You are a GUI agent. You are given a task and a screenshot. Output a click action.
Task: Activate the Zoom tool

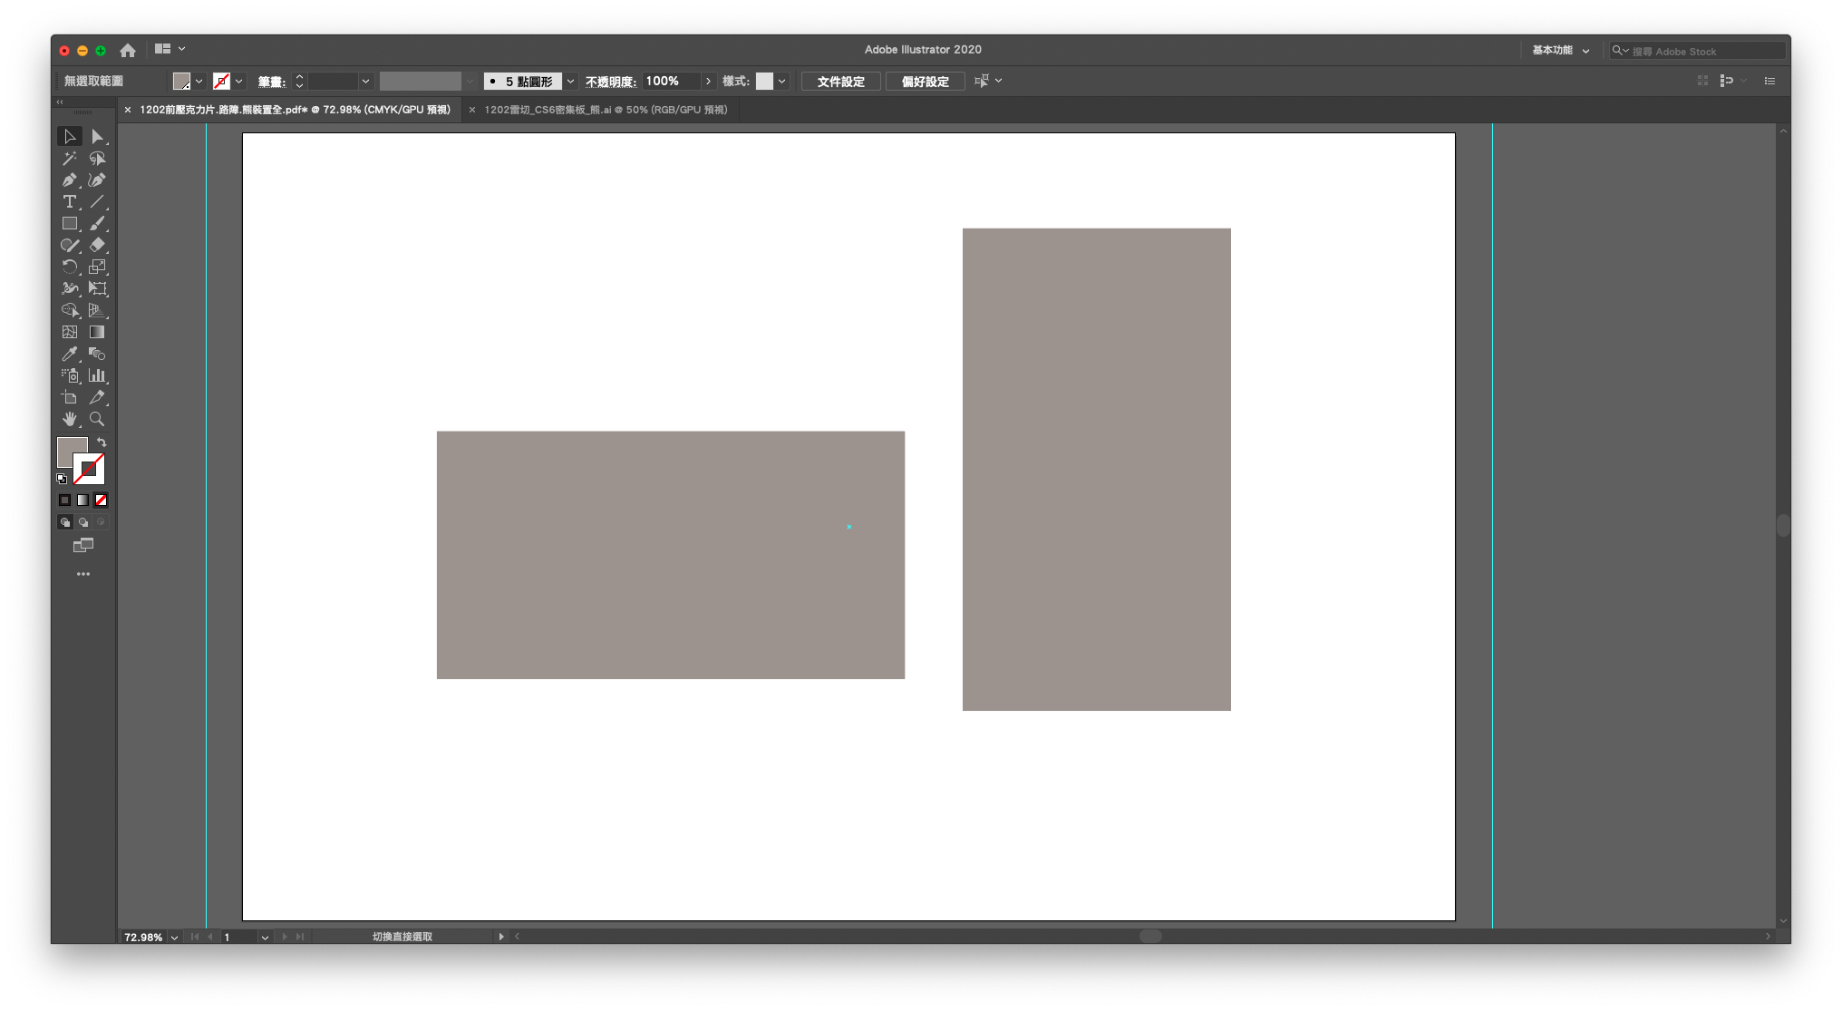point(97,420)
